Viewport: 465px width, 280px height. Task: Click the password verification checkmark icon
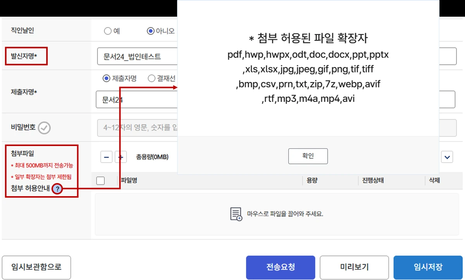(x=45, y=128)
